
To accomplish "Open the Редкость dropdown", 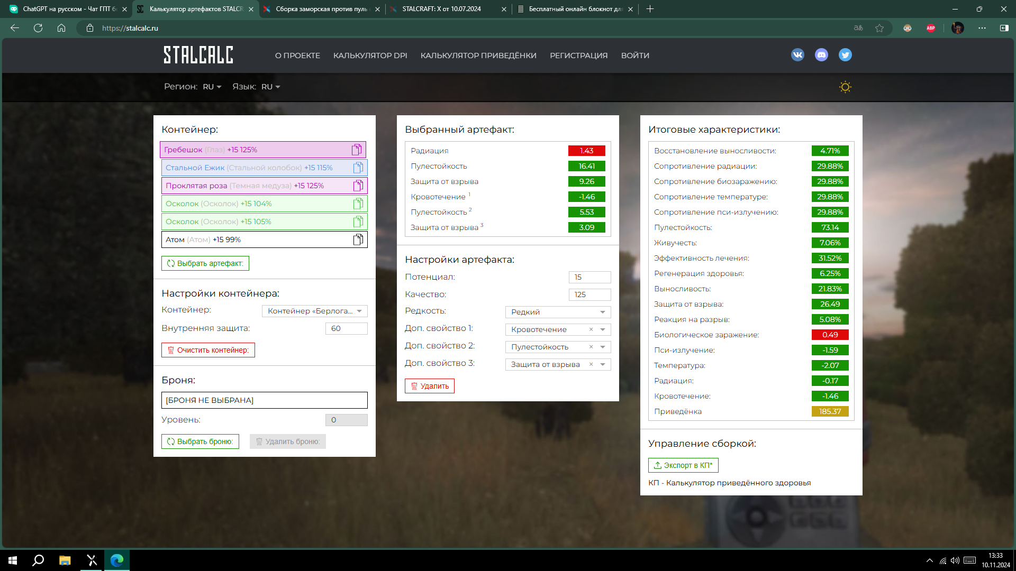I will [x=558, y=312].
